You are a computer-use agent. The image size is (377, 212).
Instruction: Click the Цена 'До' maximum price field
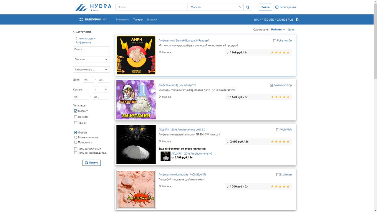tap(103, 80)
